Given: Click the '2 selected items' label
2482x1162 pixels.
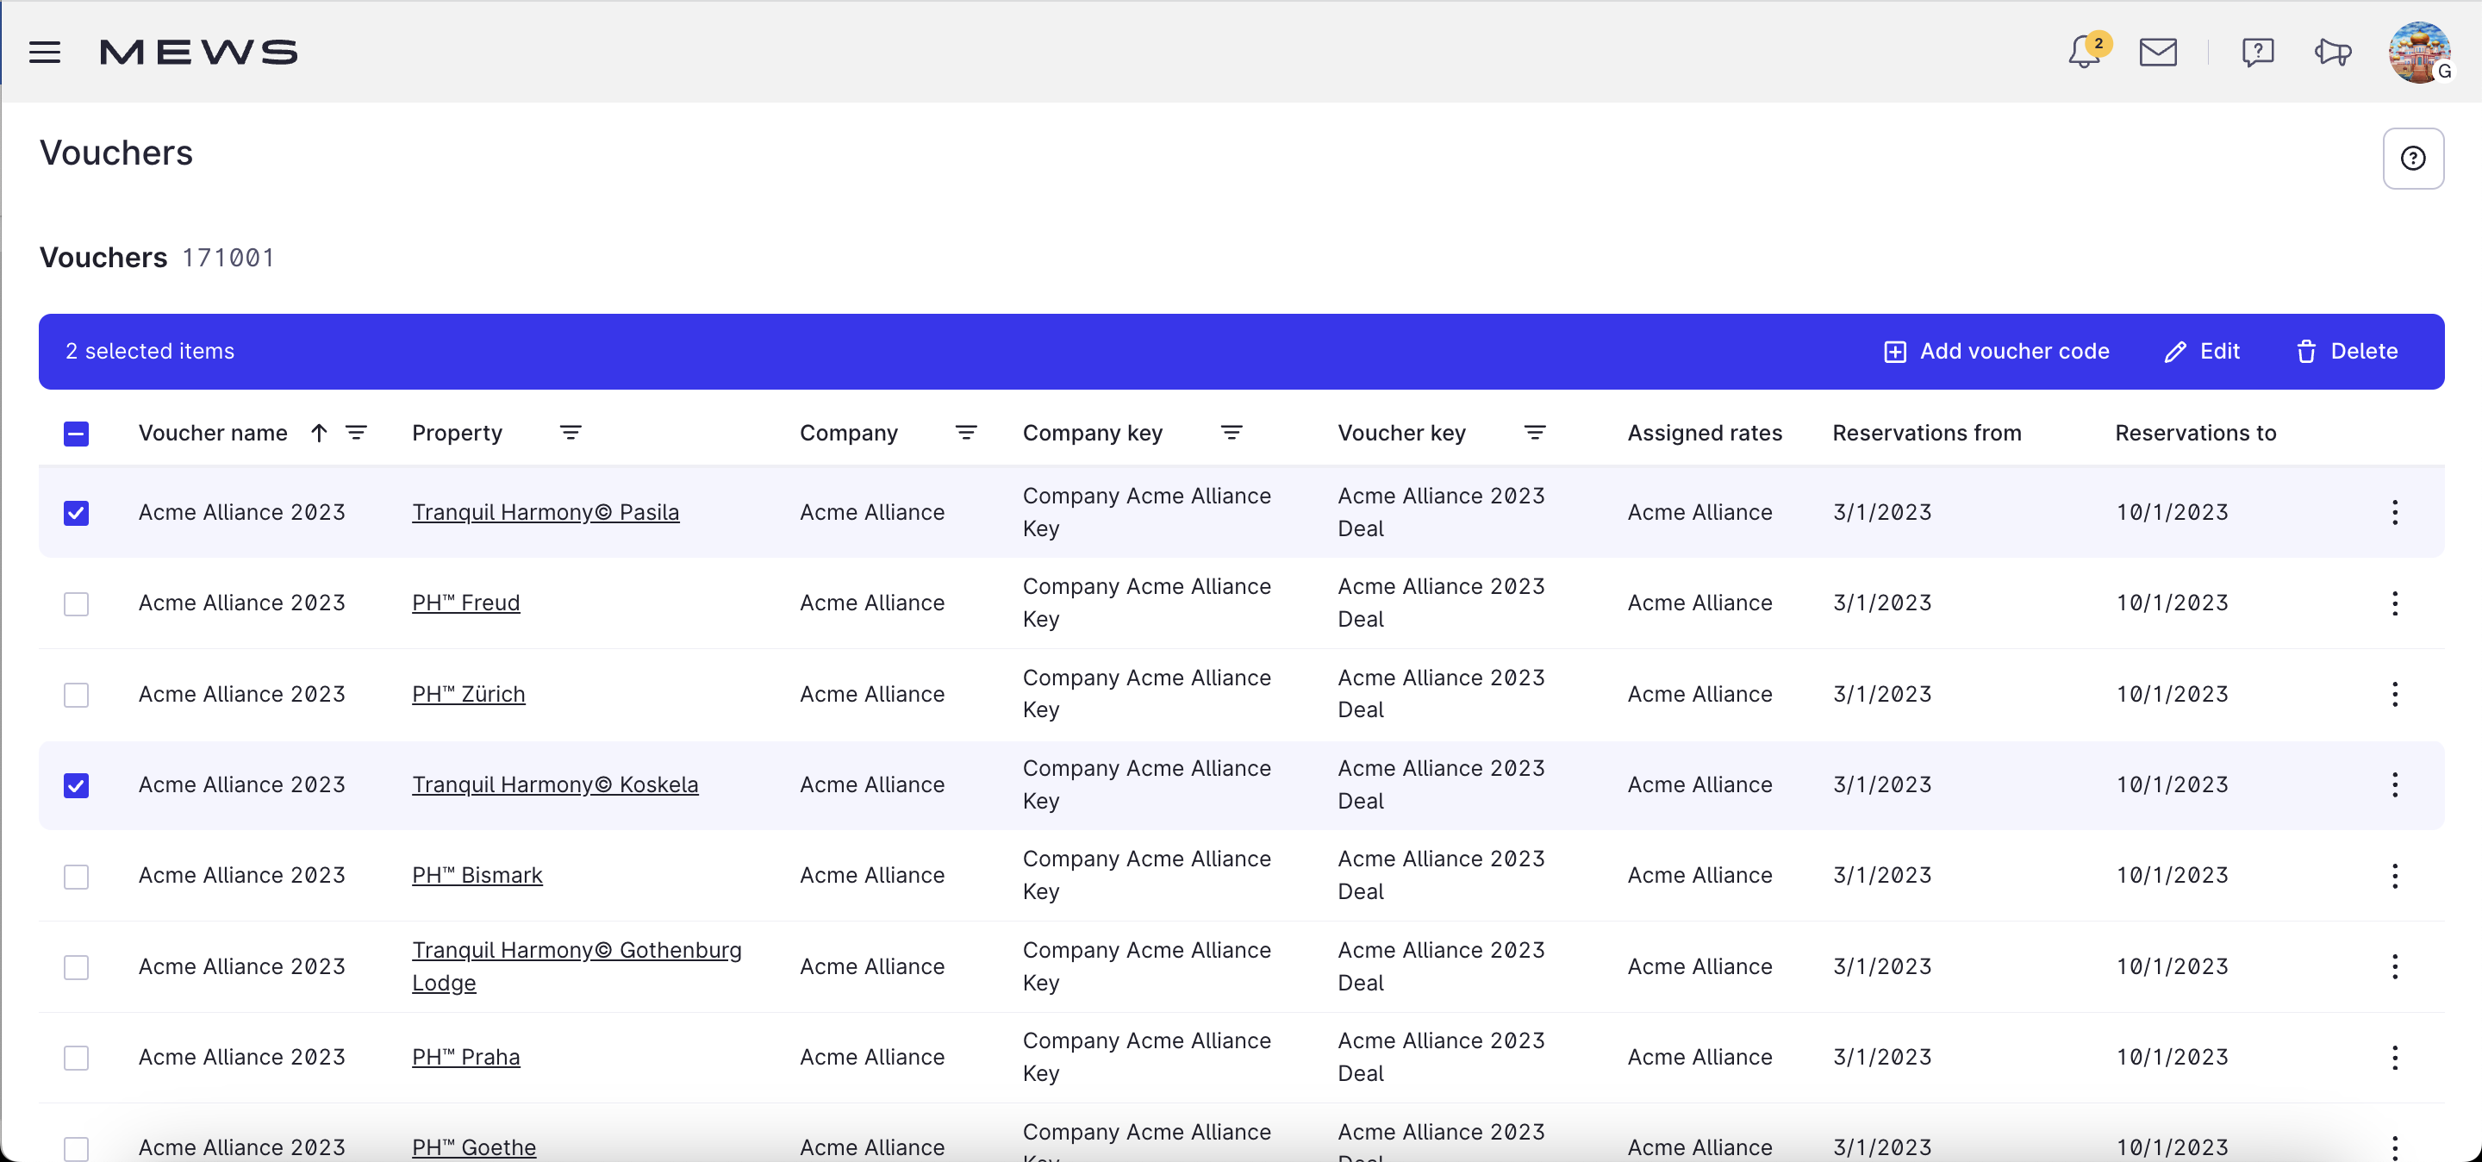Looking at the screenshot, I should 149,352.
